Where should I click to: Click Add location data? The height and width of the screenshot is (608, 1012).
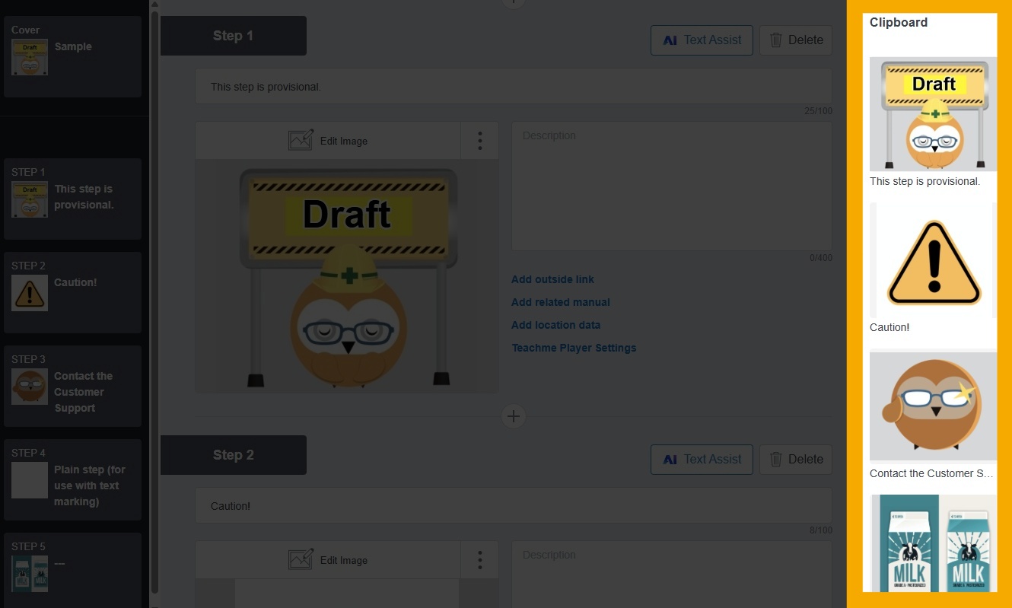click(x=555, y=325)
